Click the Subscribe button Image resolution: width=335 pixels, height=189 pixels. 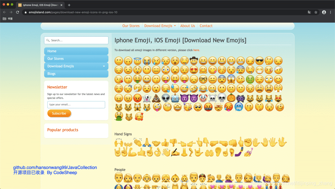59,113
